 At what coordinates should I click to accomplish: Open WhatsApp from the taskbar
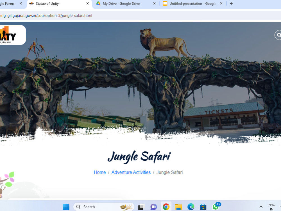point(216,207)
